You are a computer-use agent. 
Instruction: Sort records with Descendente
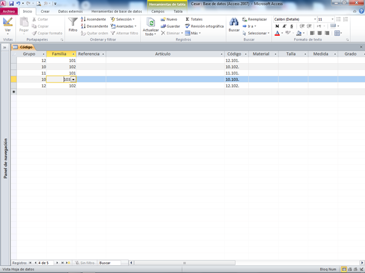tap(94, 26)
